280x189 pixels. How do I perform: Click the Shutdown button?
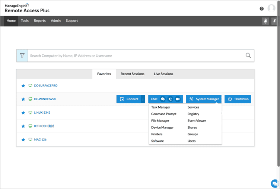click(x=238, y=99)
